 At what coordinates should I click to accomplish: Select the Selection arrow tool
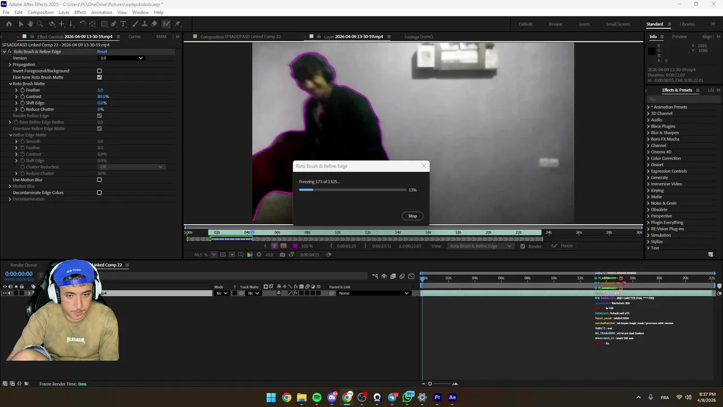tap(21, 24)
